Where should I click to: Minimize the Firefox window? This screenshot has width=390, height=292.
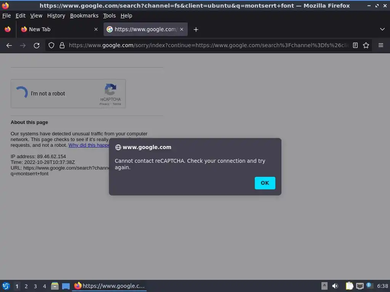pyautogui.click(x=369, y=5)
